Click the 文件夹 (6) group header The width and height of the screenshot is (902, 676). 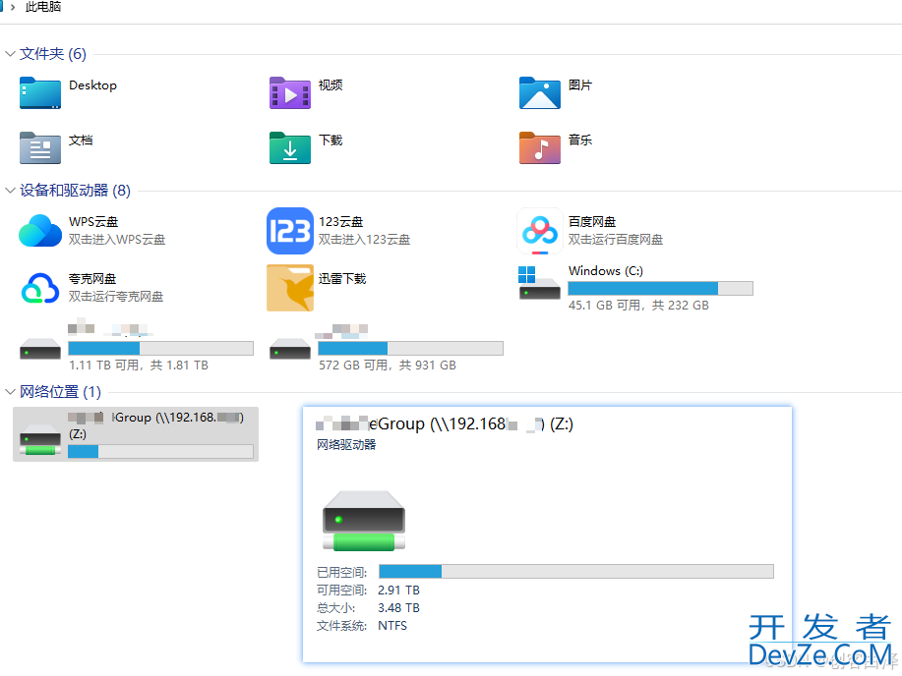(53, 54)
